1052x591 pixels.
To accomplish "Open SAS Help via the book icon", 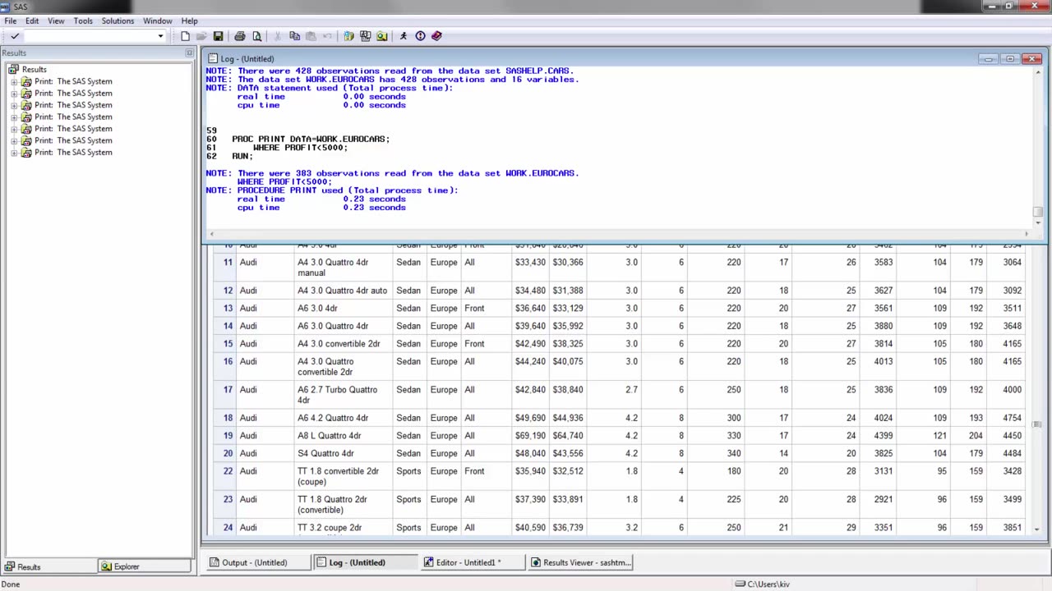I will [x=436, y=36].
